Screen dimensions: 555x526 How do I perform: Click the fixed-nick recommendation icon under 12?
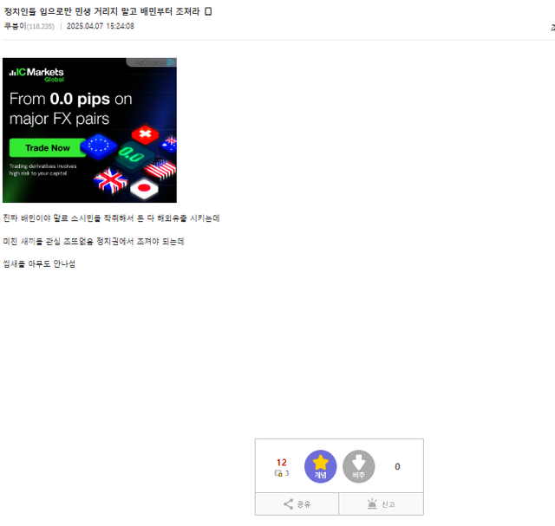[x=278, y=473]
